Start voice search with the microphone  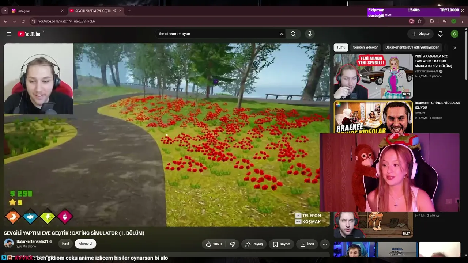pos(310,34)
